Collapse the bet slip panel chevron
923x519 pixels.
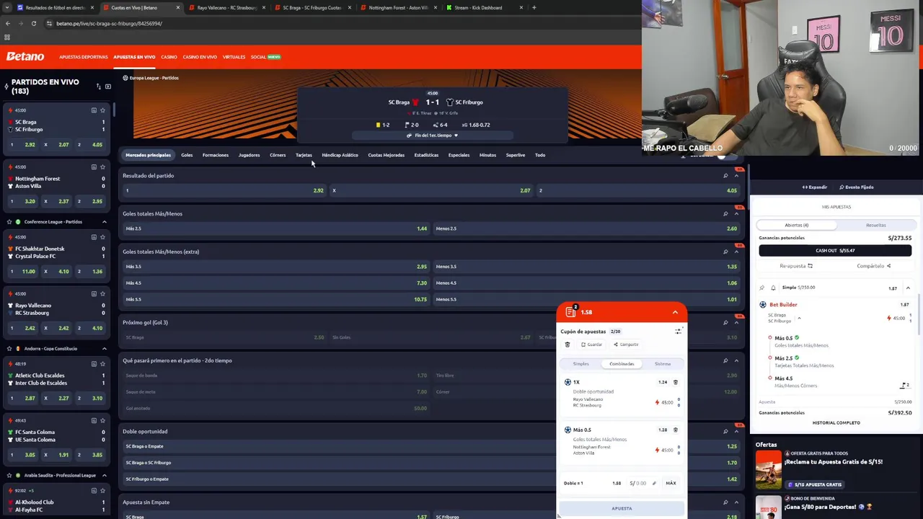click(675, 312)
